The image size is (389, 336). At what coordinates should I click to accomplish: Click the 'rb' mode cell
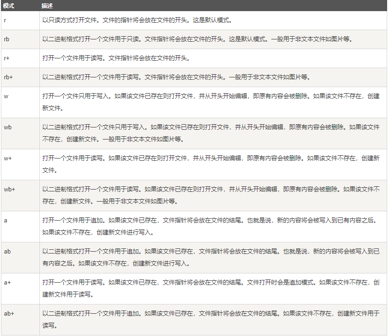[x=20, y=39]
